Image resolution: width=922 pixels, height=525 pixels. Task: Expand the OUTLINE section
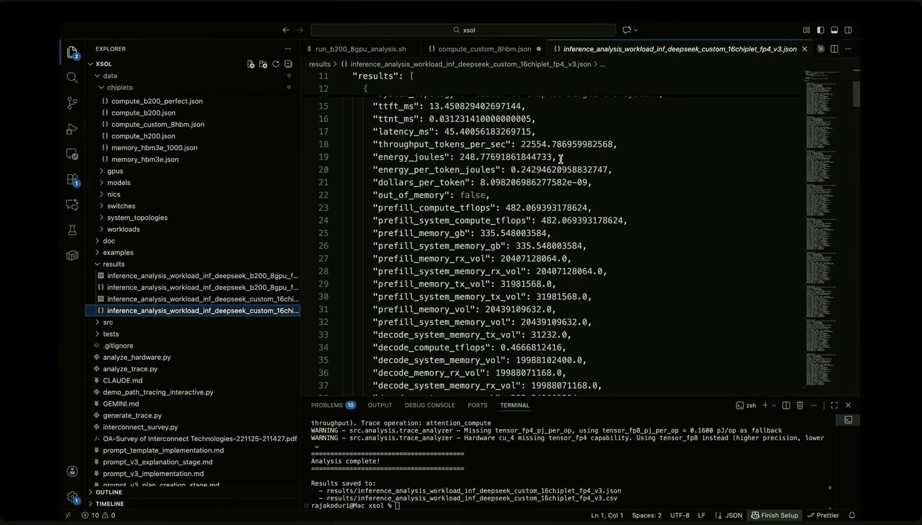click(108, 492)
